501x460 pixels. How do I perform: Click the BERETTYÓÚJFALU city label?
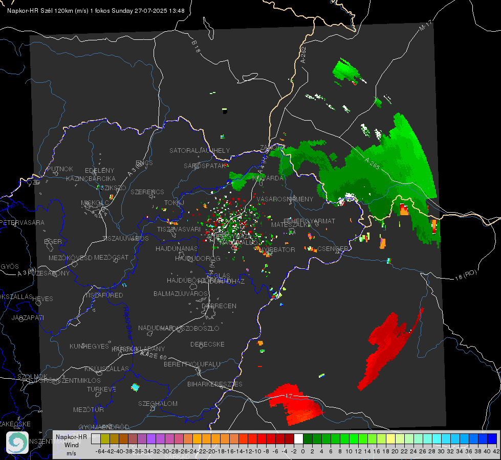pyautogui.click(x=192, y=364)
